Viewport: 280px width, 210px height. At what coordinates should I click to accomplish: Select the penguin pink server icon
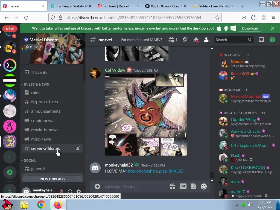click(10, 126)
